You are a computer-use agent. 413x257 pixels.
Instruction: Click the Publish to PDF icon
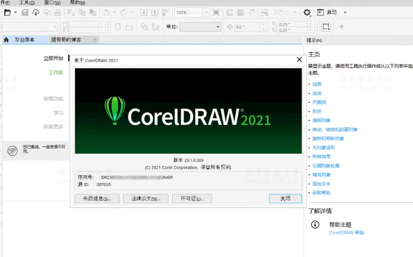pyautogui.click(x=165, y=12)
